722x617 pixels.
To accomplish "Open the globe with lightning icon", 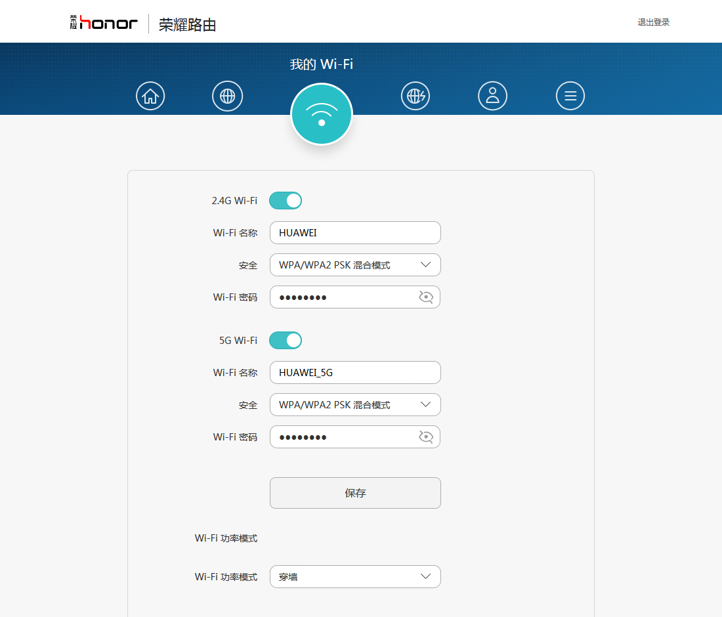I will [415, 96].
